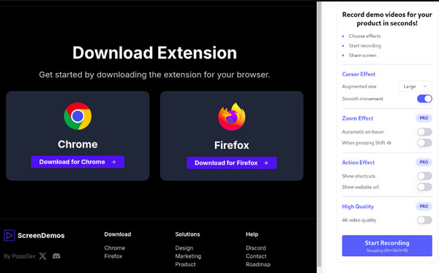Open Product link under Solutions

point(185,264)
